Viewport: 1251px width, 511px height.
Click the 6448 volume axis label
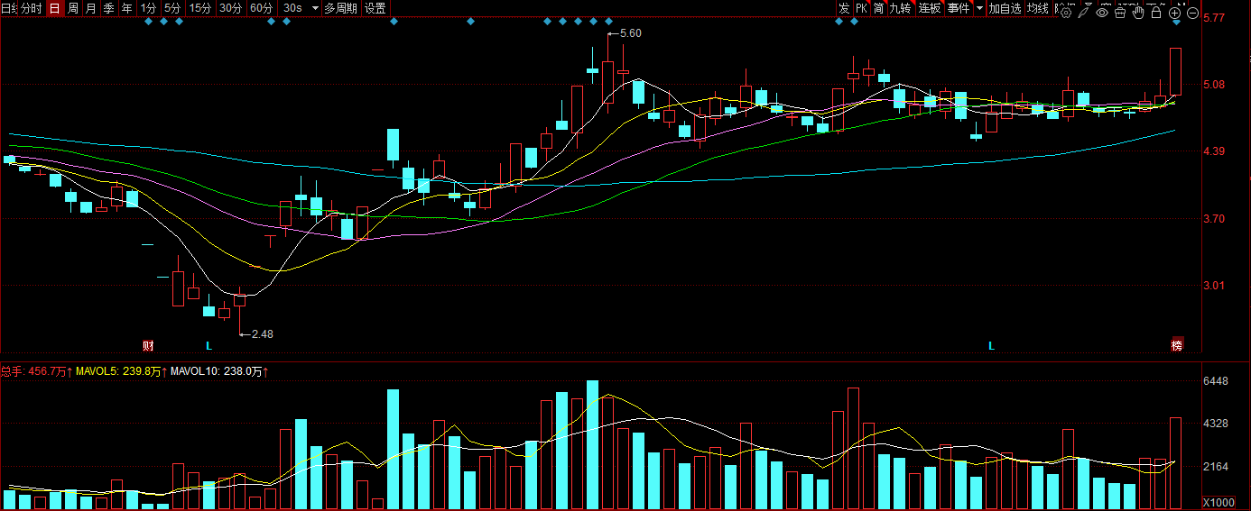1216,382
